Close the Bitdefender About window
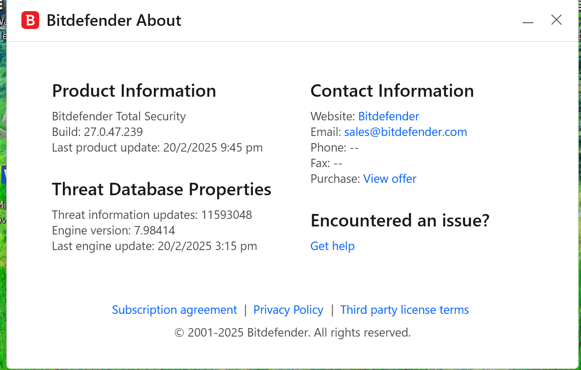 pos(556,20)
